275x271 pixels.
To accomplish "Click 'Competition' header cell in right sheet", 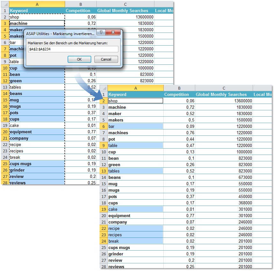I will point(179,94).
